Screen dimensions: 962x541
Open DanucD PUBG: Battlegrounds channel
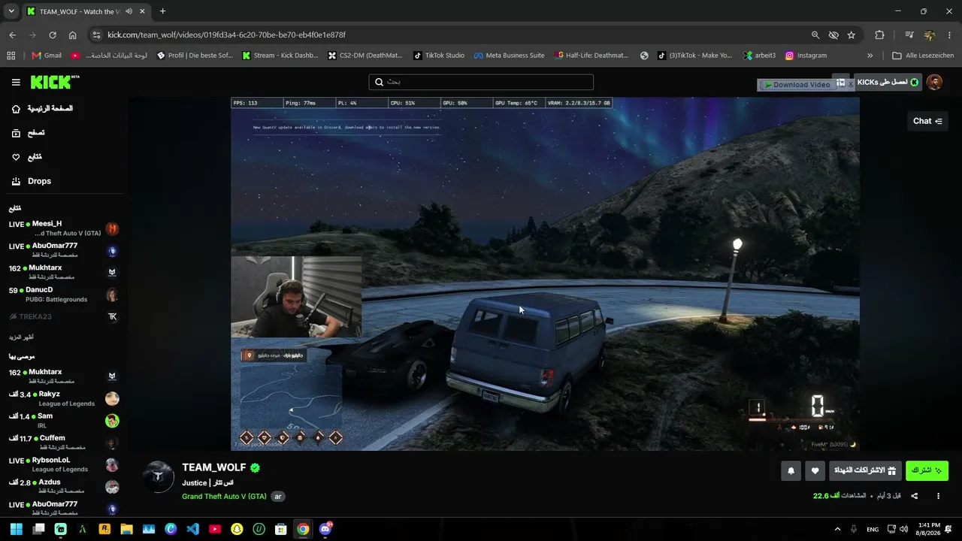point(63,295)
